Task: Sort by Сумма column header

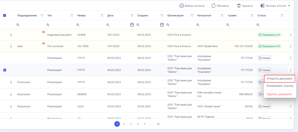Action: (x=232, y=16)
